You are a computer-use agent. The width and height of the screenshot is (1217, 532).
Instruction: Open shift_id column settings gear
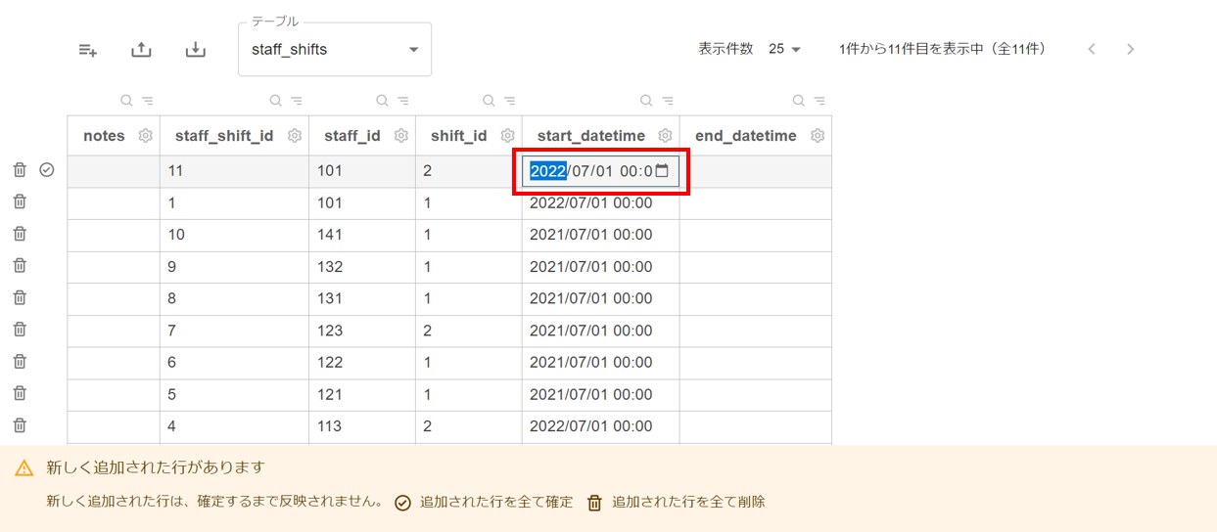point(508,136)
